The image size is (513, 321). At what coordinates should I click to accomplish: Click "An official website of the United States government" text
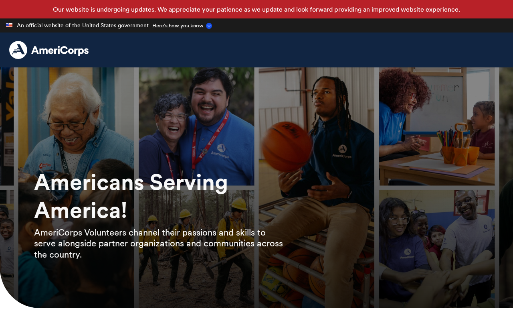tap(83, 25)
